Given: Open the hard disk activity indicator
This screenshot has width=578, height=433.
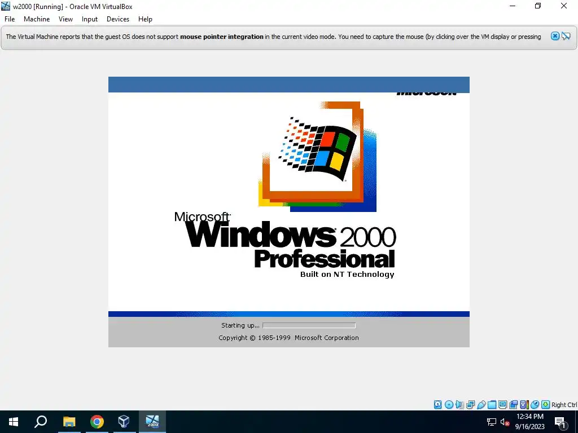Looking at the screenshot, I should 437,405.
